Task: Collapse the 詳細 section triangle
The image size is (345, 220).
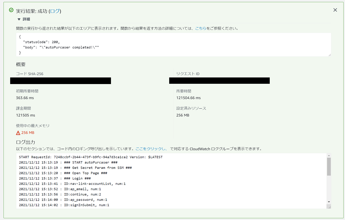Action: [x=19, y=19]
